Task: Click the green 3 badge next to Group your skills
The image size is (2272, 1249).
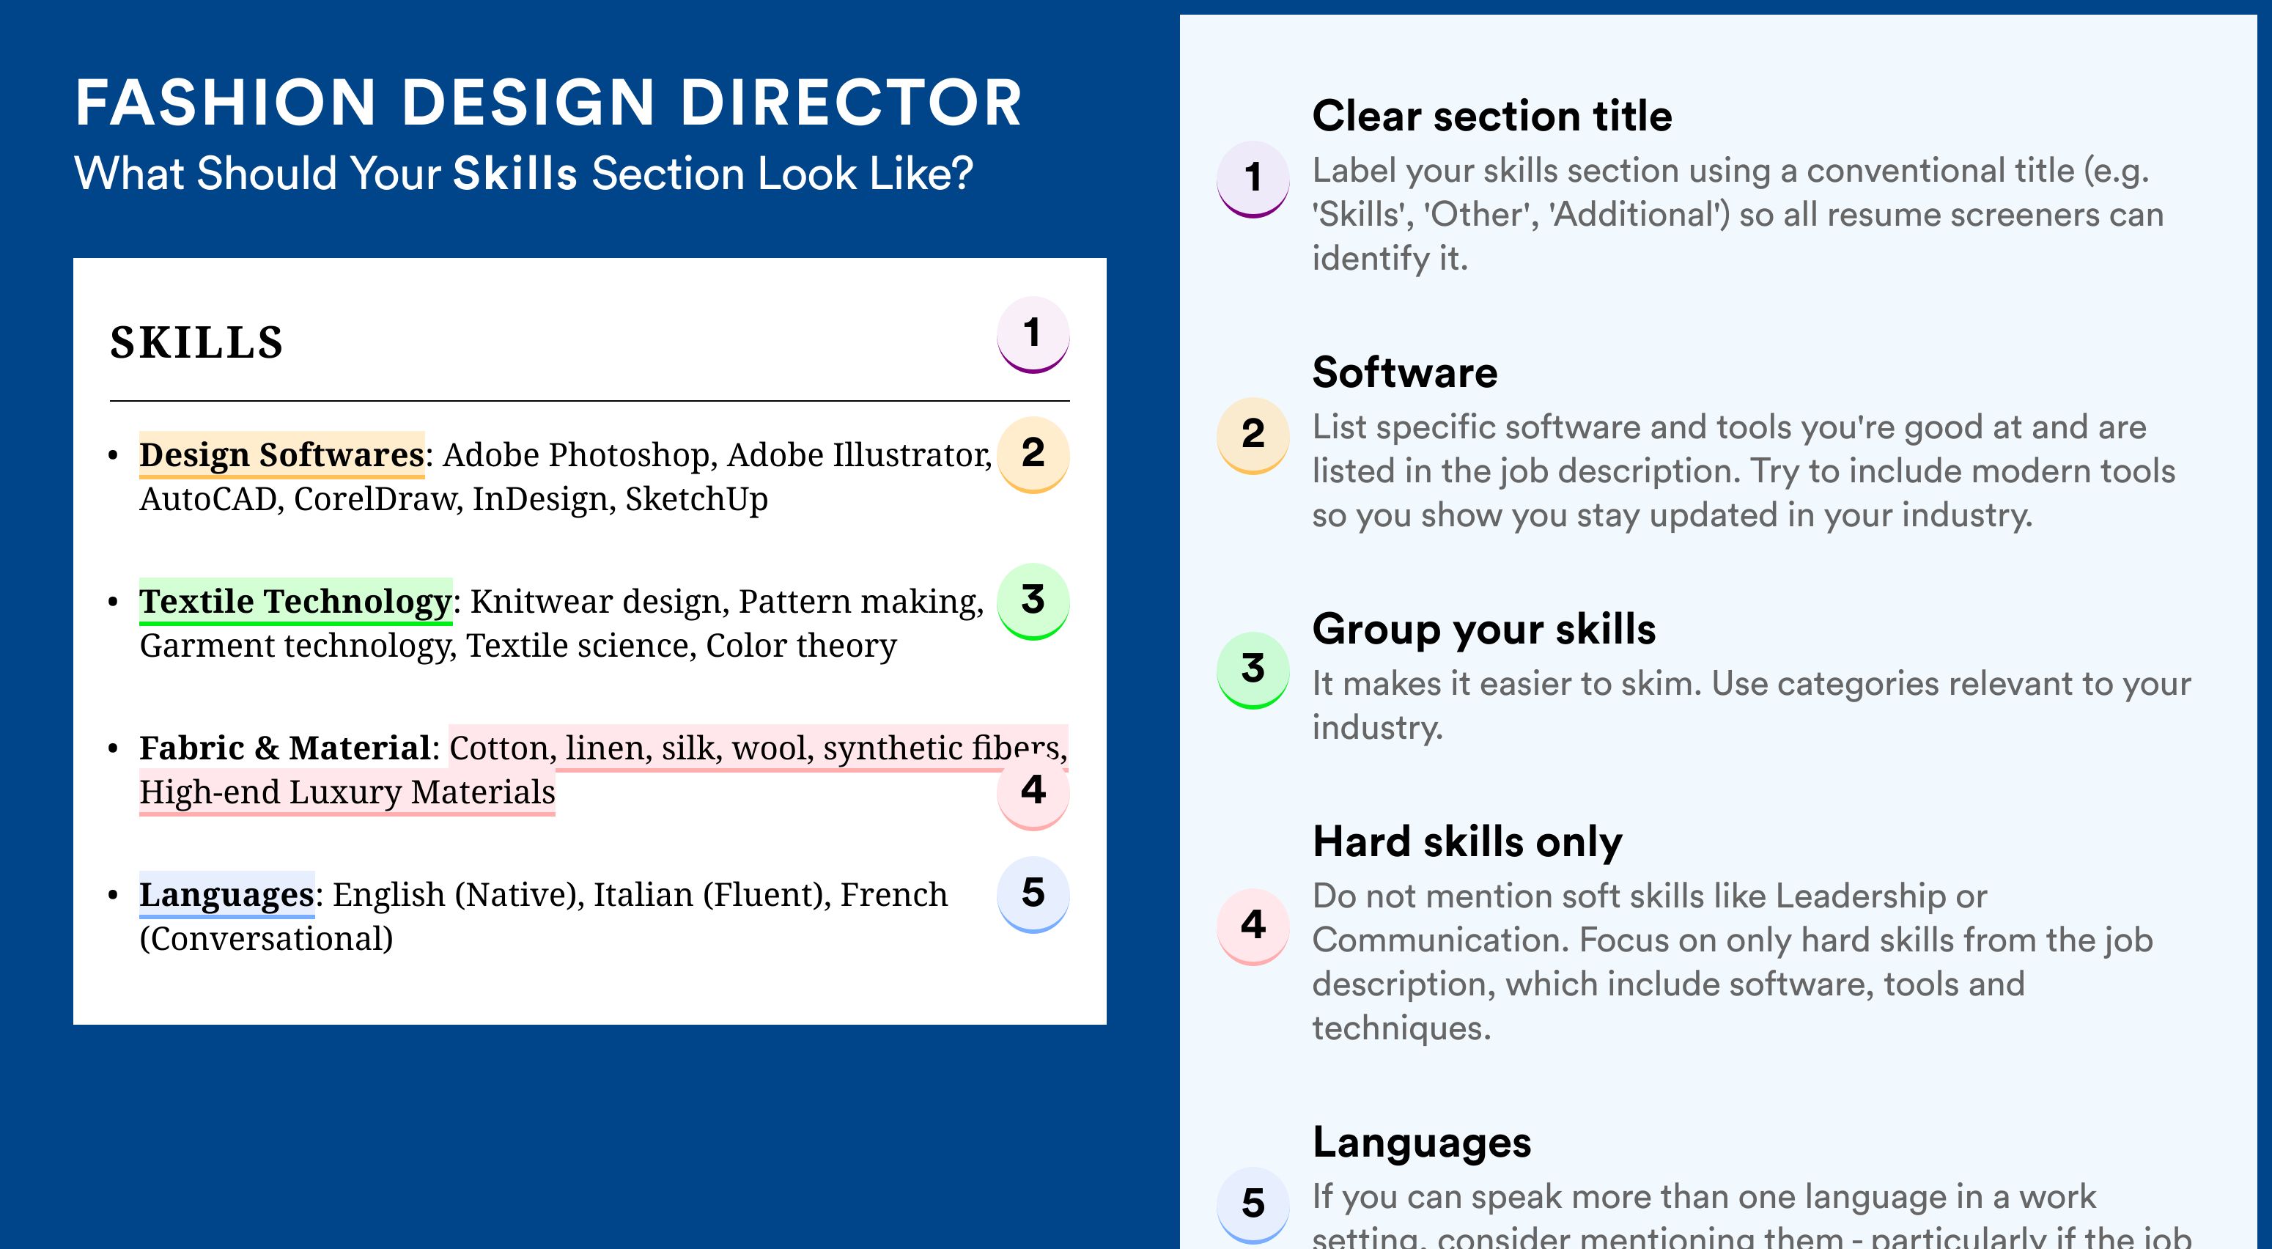Action: (x=1253, y=669)
